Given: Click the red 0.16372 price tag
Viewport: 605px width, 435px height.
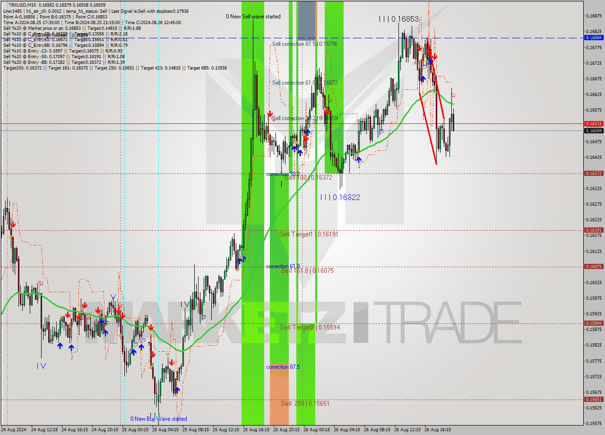Looking at the screenshot, I should pos(594,174).
